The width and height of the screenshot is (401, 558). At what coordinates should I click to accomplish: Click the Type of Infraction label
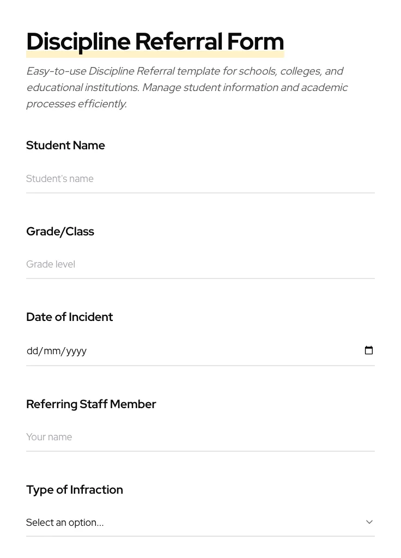tap(75, 489)
